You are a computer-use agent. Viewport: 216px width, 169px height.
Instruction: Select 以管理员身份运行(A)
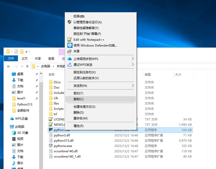point(101,22)
